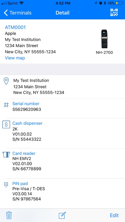Tap the Detail title in navigation bar
The height and width of the screenshot is (222, 125).
[62, 13]
